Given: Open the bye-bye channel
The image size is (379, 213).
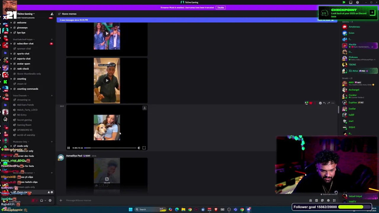Looking at the screenshot, I should [21, 33].
